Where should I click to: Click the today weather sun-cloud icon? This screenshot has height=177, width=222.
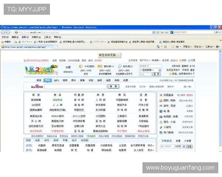tap(81, 66)
